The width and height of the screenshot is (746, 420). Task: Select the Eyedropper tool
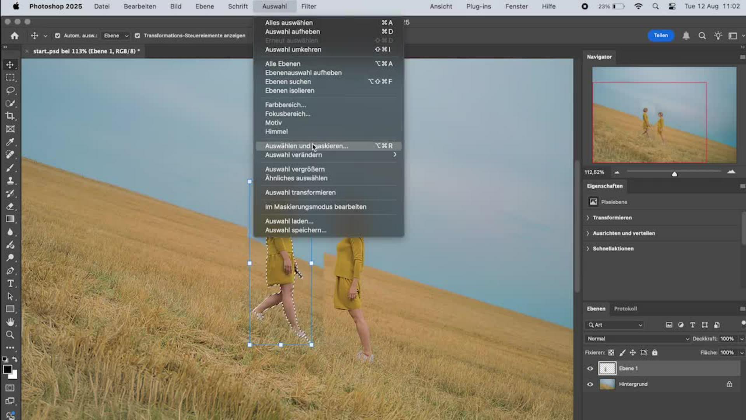point(10,142)
